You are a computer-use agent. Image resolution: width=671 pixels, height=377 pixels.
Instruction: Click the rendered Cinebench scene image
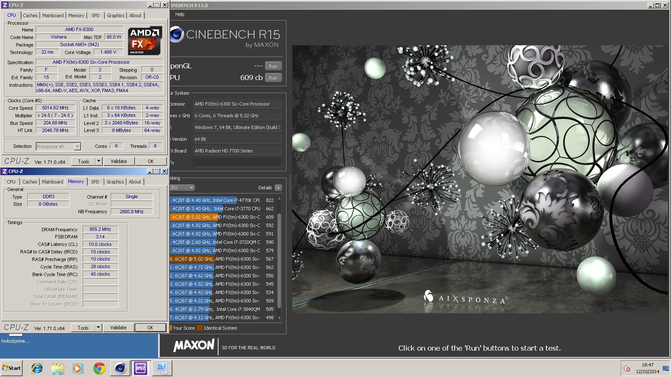480,179
